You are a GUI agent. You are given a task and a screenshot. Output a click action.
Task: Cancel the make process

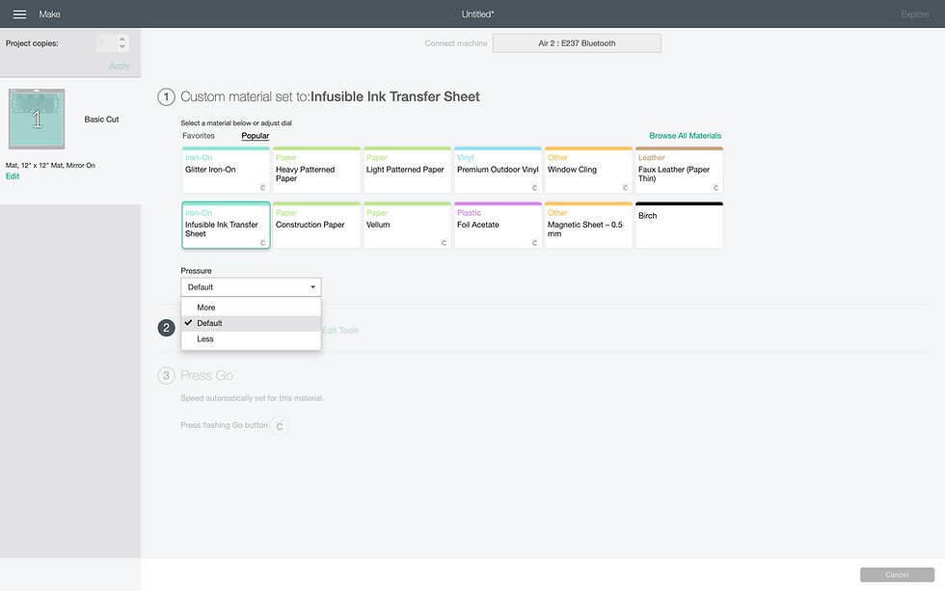point(897,575)
